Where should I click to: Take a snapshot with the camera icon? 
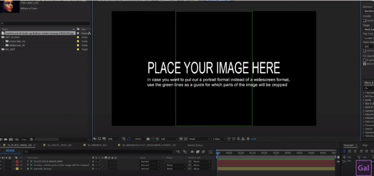click(x=148, y=139)
